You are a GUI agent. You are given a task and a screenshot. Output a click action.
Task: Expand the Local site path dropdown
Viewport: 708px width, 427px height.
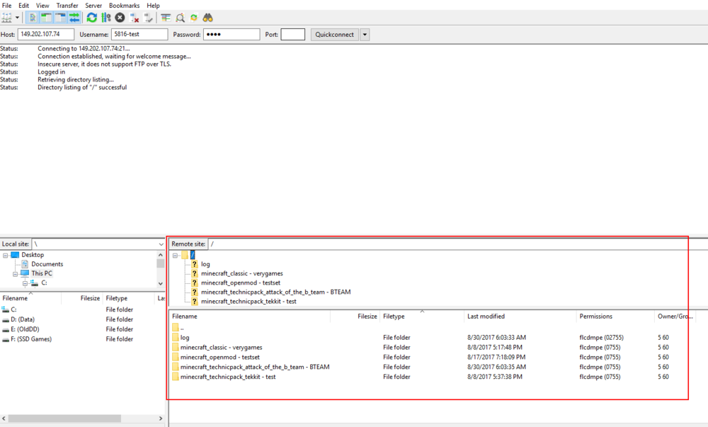(160, 244)
